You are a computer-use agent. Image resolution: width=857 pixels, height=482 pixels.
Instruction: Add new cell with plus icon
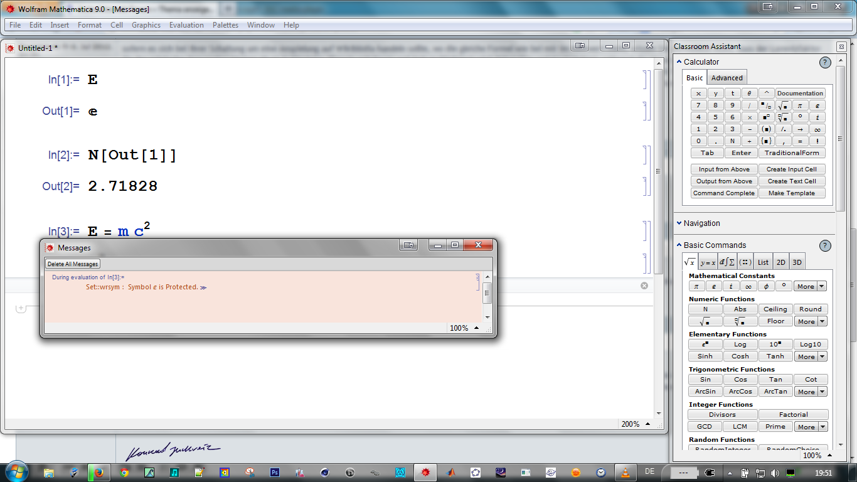(x=21, y=308)
